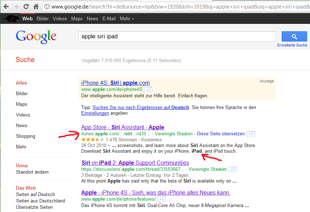The image size is (310, 212).
Task: Click the star rating of Siri Assistant
Action: (93, 140)
